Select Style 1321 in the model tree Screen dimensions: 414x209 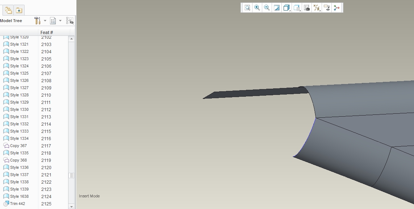click(19, 44)
